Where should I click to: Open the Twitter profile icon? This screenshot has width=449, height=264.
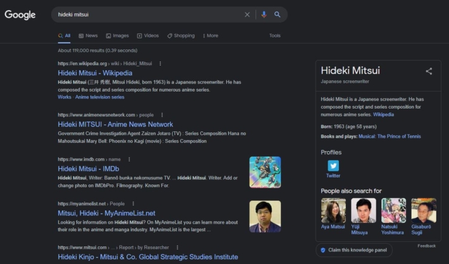(x=333, y=165)
